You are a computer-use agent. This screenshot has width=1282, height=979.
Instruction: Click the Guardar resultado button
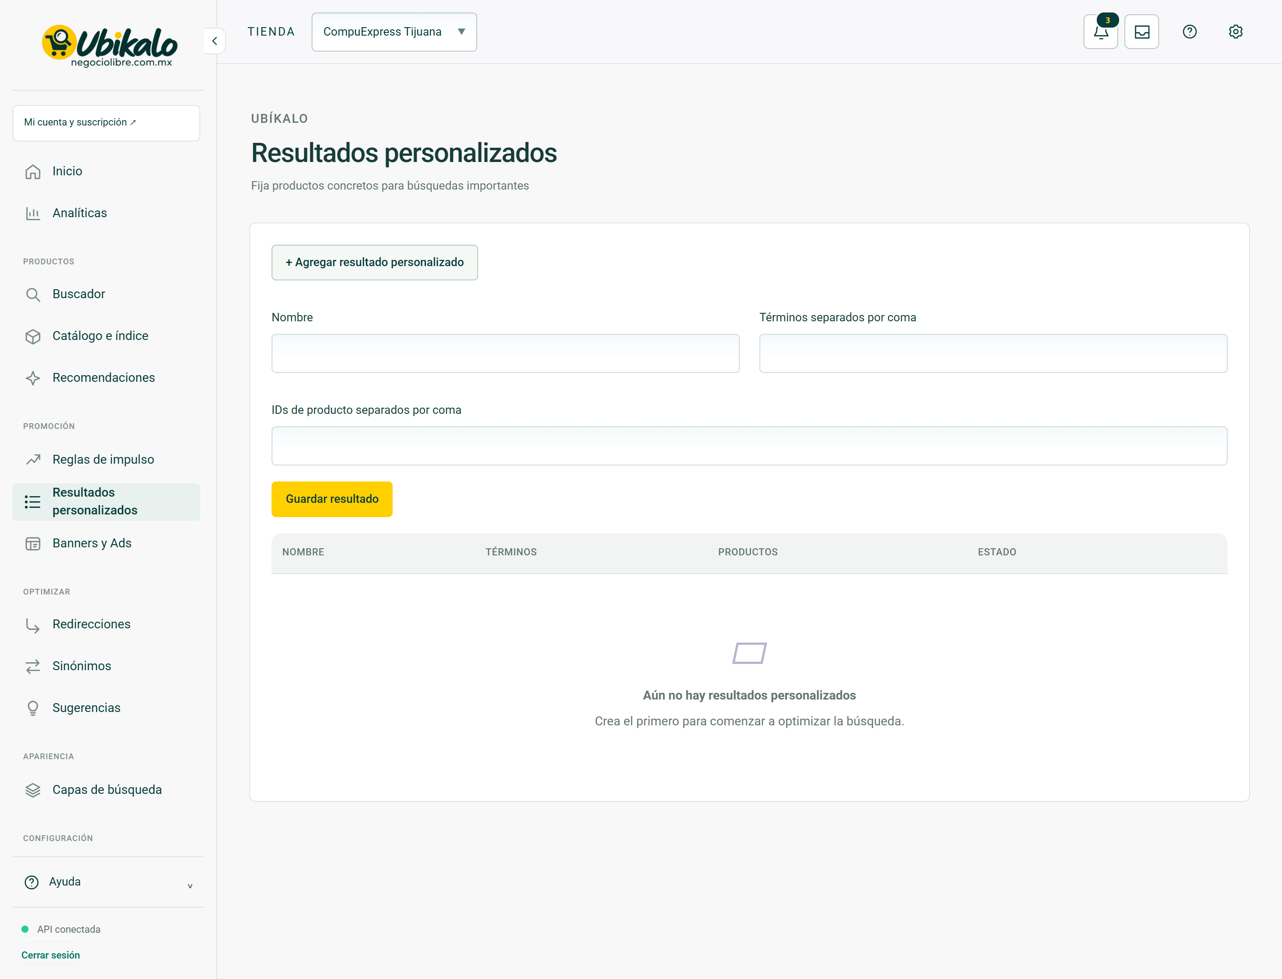tap(332, 499)
